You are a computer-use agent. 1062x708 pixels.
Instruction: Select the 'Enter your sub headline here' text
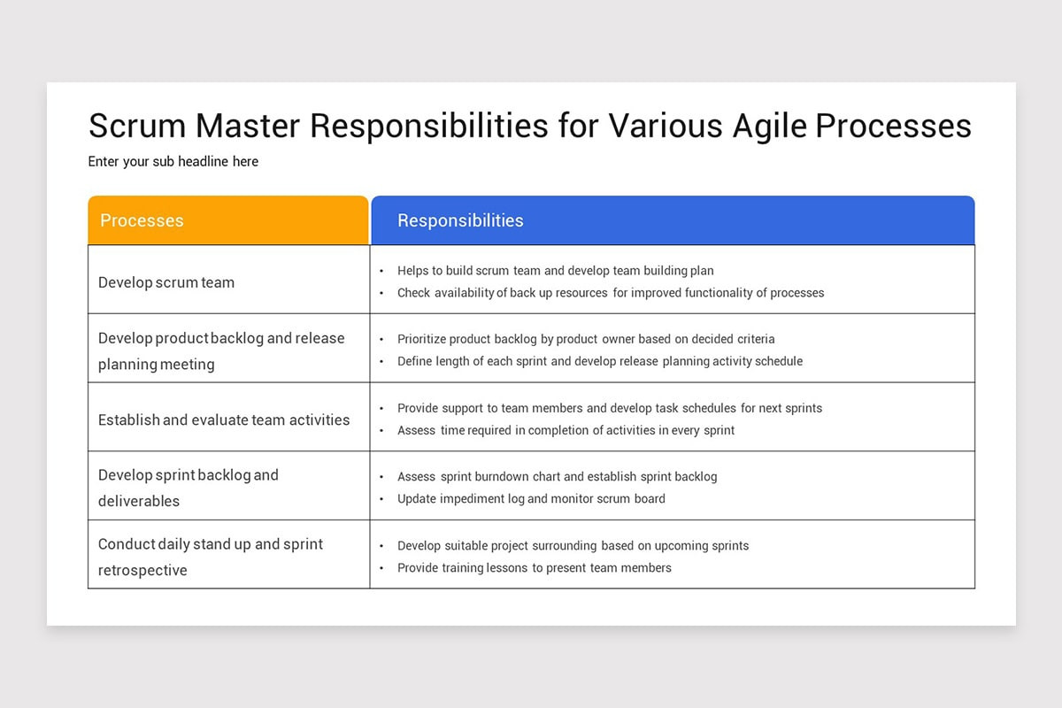click(x=173, y=161)
